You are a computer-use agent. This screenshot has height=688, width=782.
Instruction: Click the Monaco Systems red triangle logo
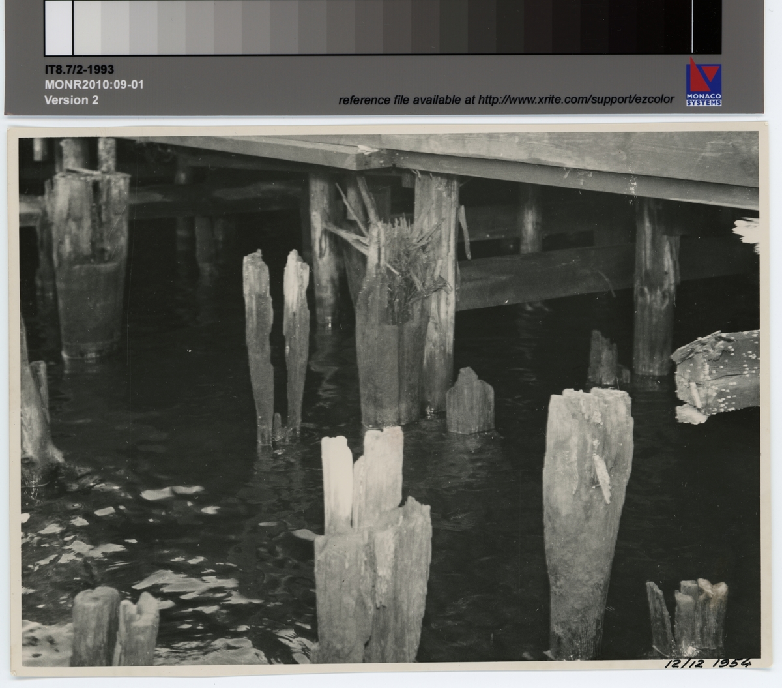703,78
